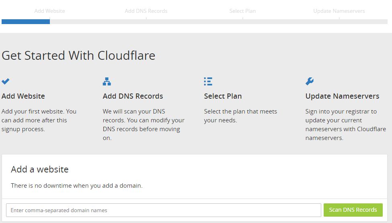Select the Add Website step in progress header
392x223 pixels.
49,11
